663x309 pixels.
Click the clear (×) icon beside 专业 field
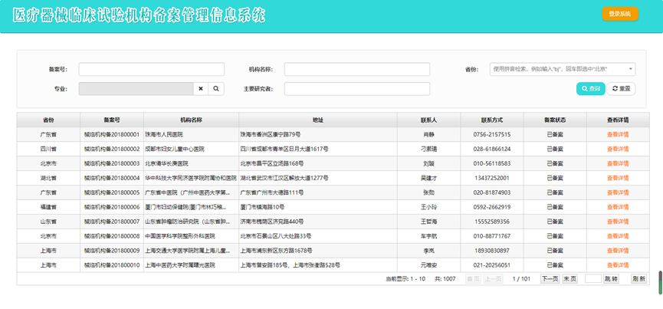(201, 89)
